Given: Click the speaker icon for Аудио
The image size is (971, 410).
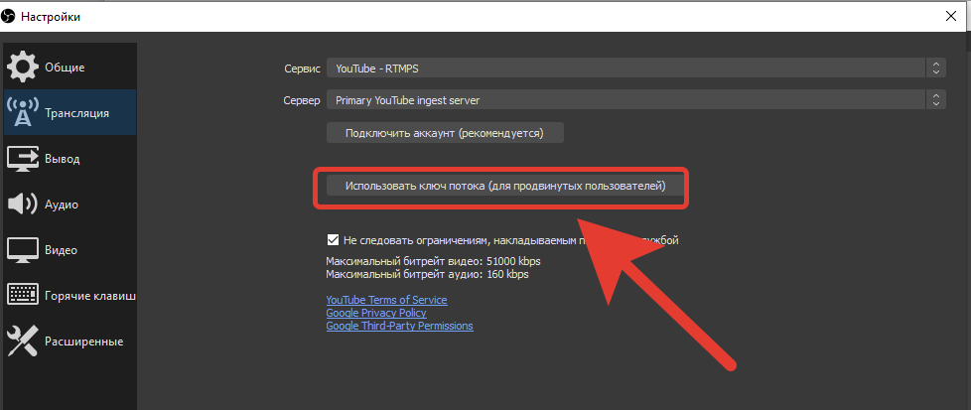Looking at the screenshot, I should tap(23, 205).
